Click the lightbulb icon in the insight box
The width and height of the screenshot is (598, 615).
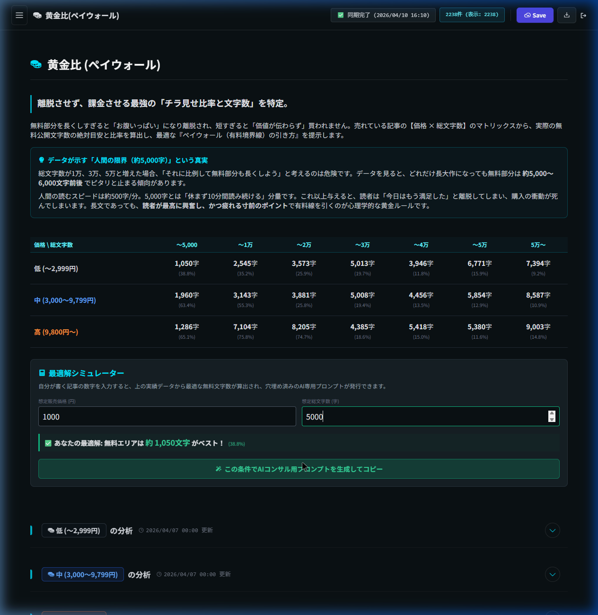(42, 160)
